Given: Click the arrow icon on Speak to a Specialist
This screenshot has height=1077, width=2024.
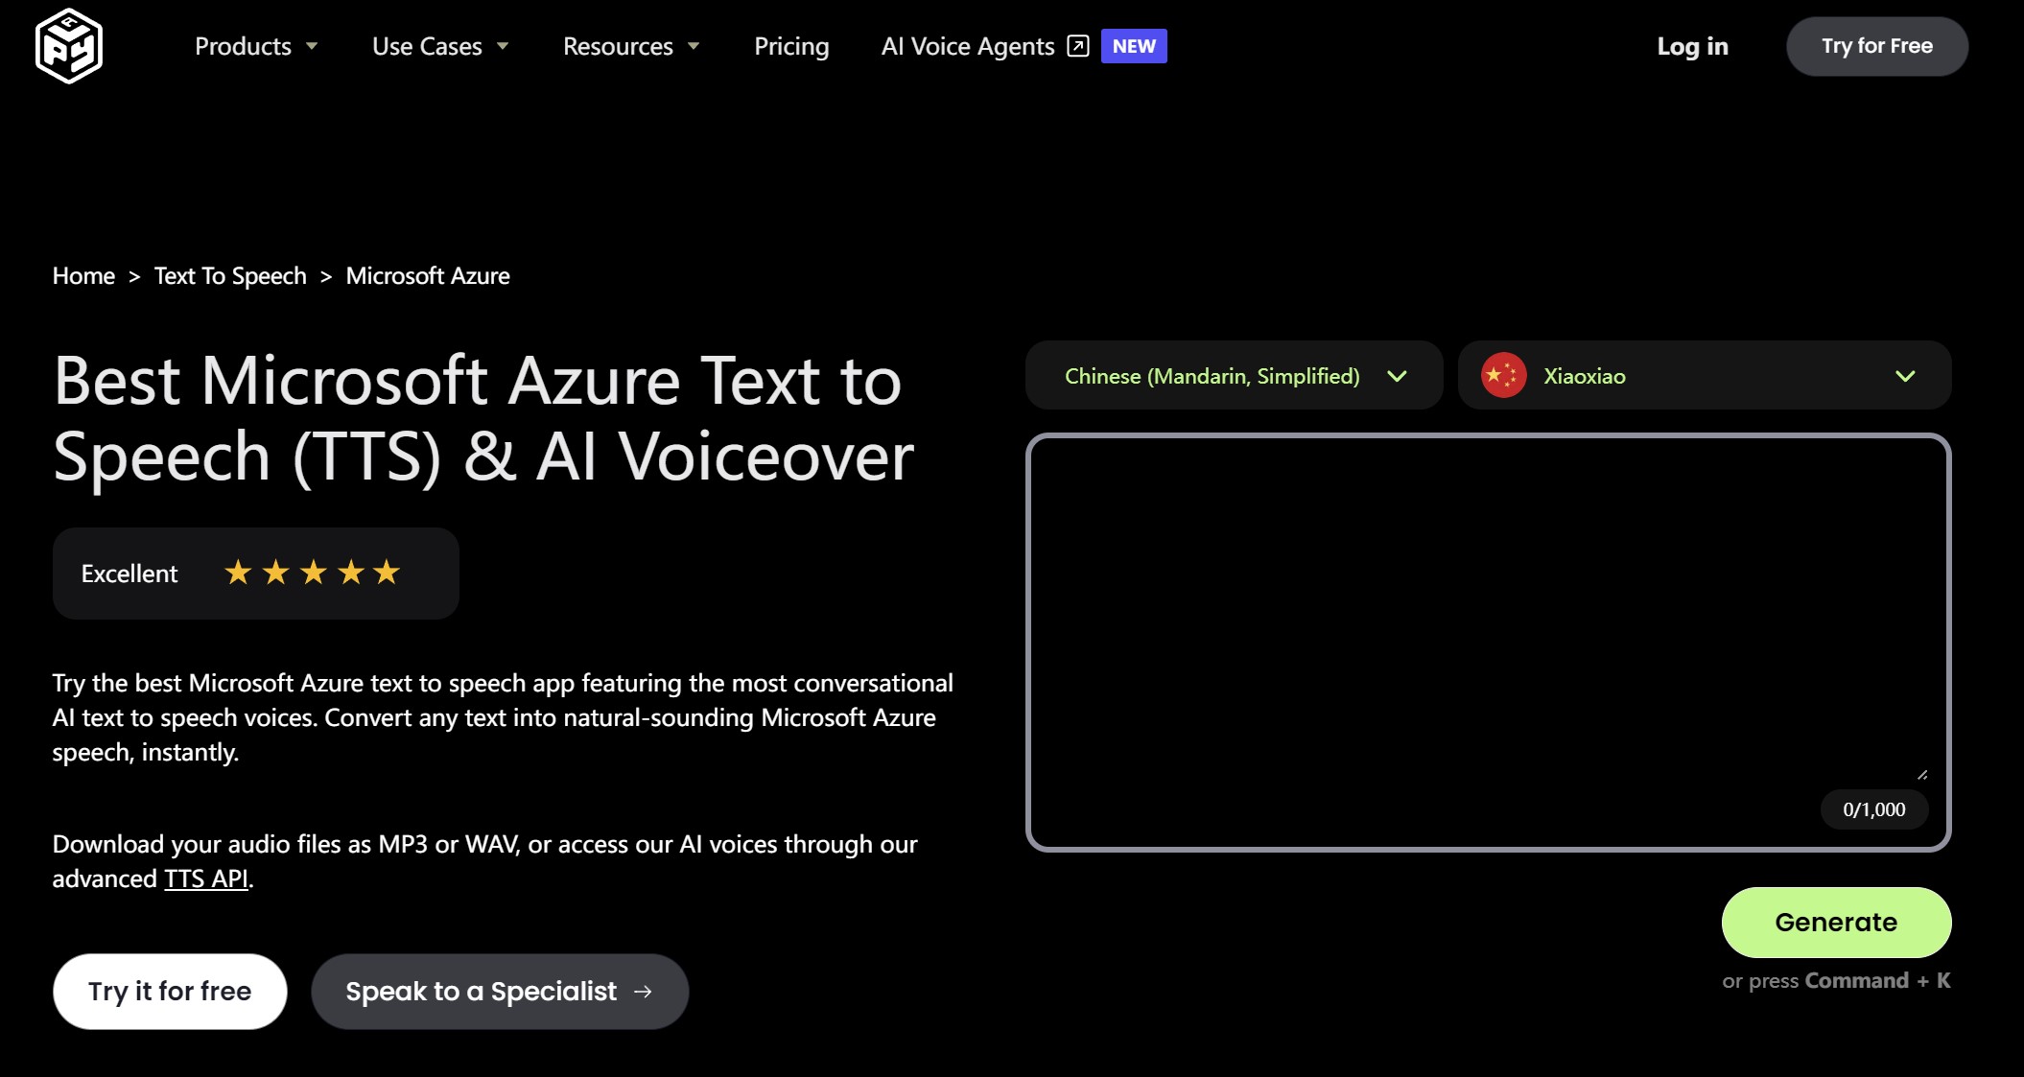Looking at the screenshot, I should 644,992.
